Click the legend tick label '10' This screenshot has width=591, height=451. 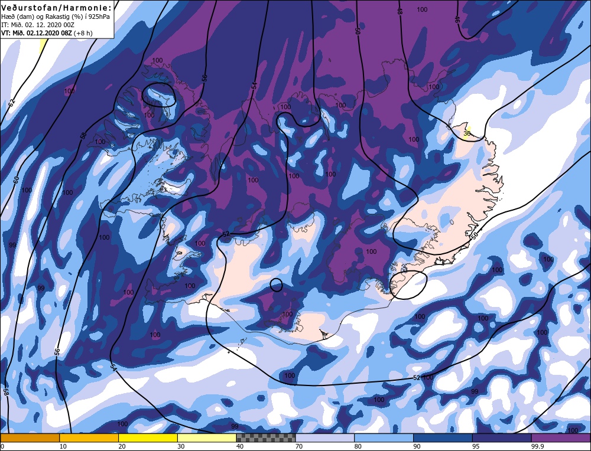click(63, 446)
